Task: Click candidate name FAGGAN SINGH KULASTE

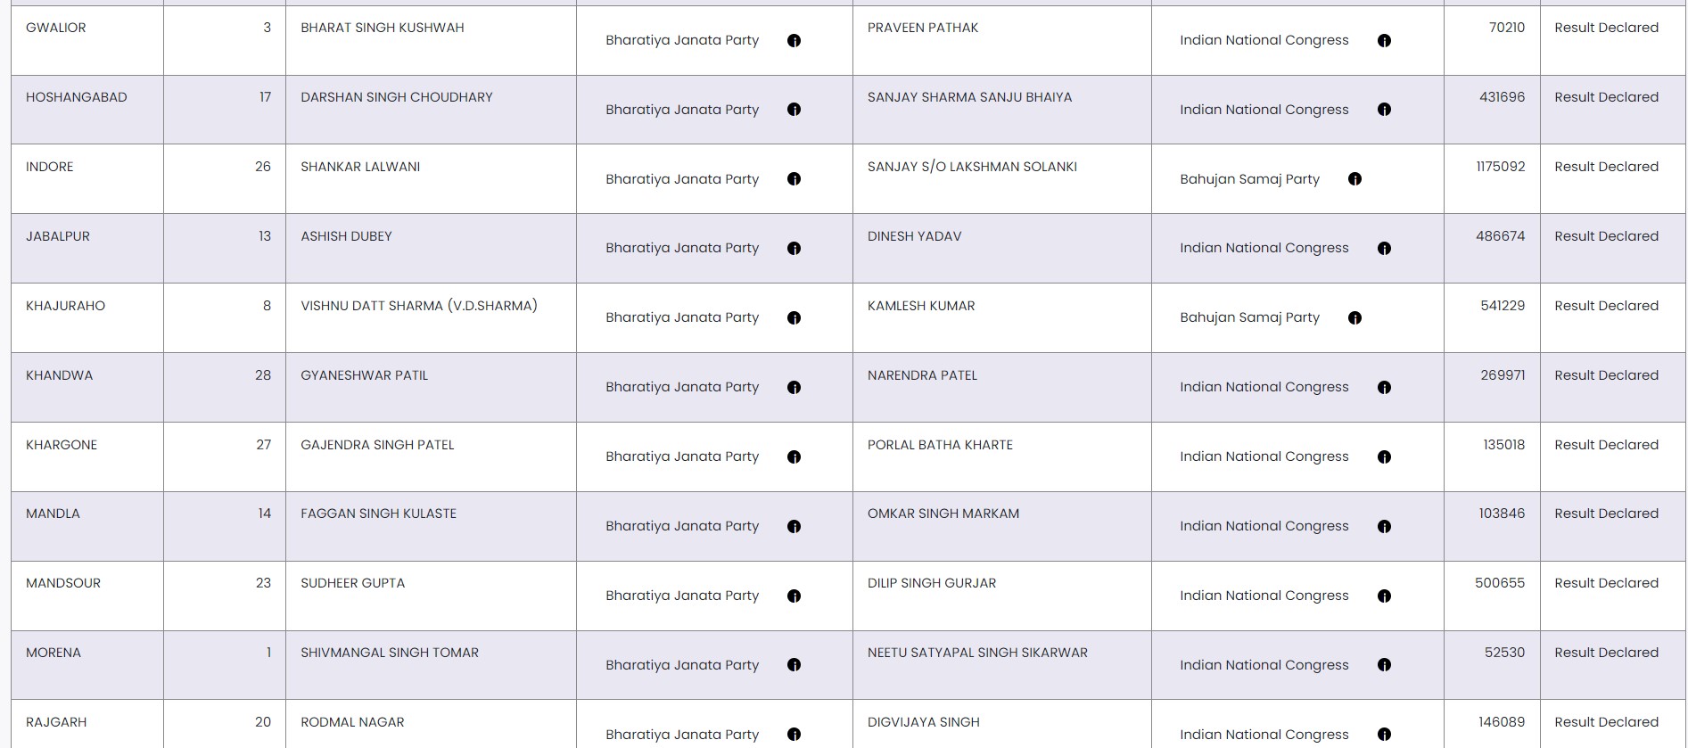Action: click(378, 514)
